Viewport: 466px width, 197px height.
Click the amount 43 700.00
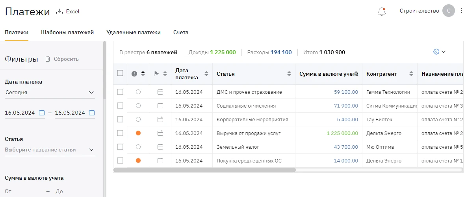pyautogui.click(x=346, y=147)
